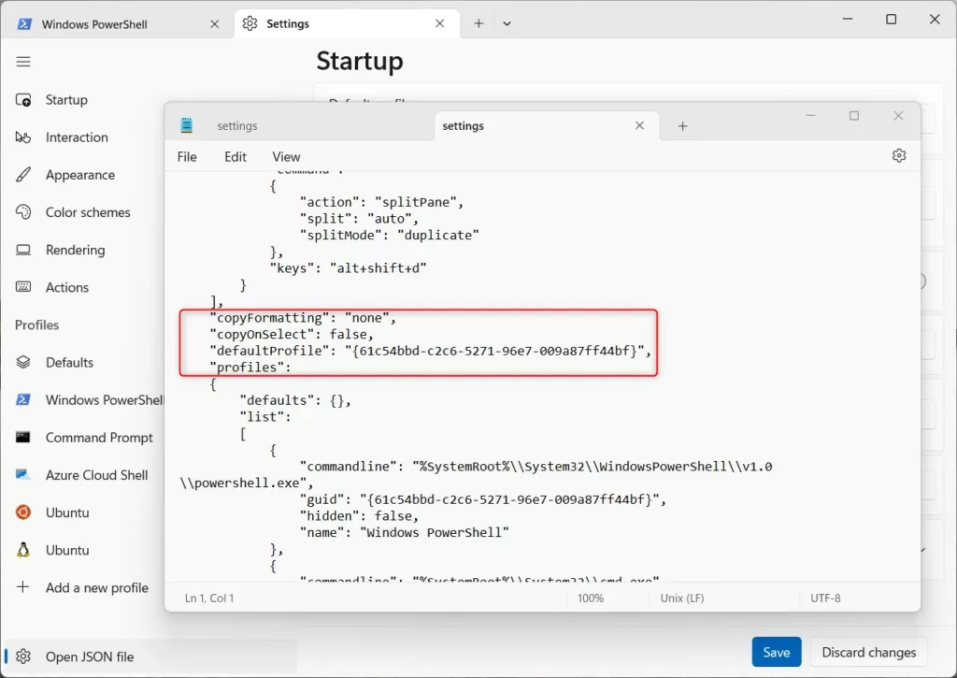Click the Color schemes palette icon
This screenshot has height=678, width=957.
tap(23, 212)
